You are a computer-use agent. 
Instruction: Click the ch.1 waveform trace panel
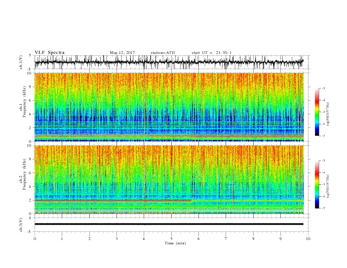(172, 62)
